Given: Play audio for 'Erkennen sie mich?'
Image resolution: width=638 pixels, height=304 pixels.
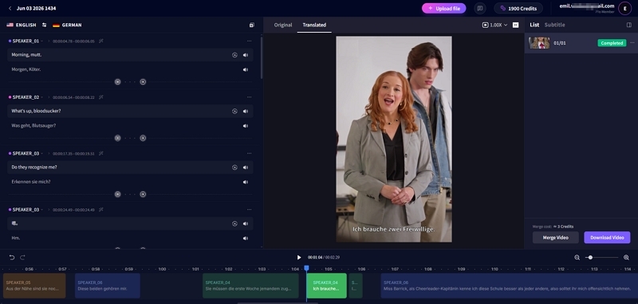Looking at the screenshot, I should pyautogui.click(x=246, y=182).
